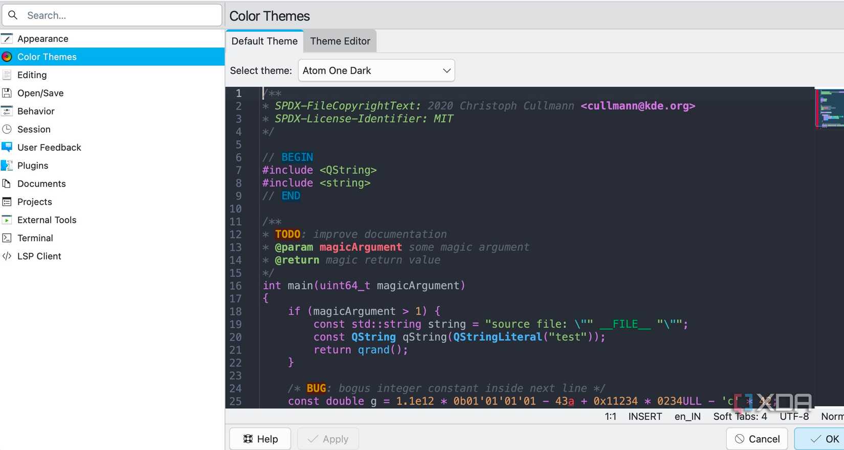Click the Terminal prompt icon

click(x=7, y=238)
